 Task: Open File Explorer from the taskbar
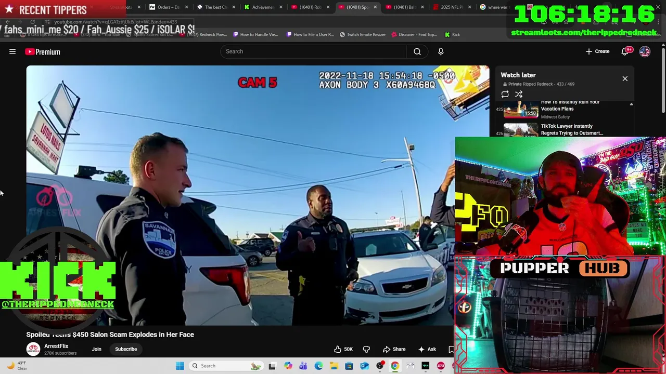point(334,366)
